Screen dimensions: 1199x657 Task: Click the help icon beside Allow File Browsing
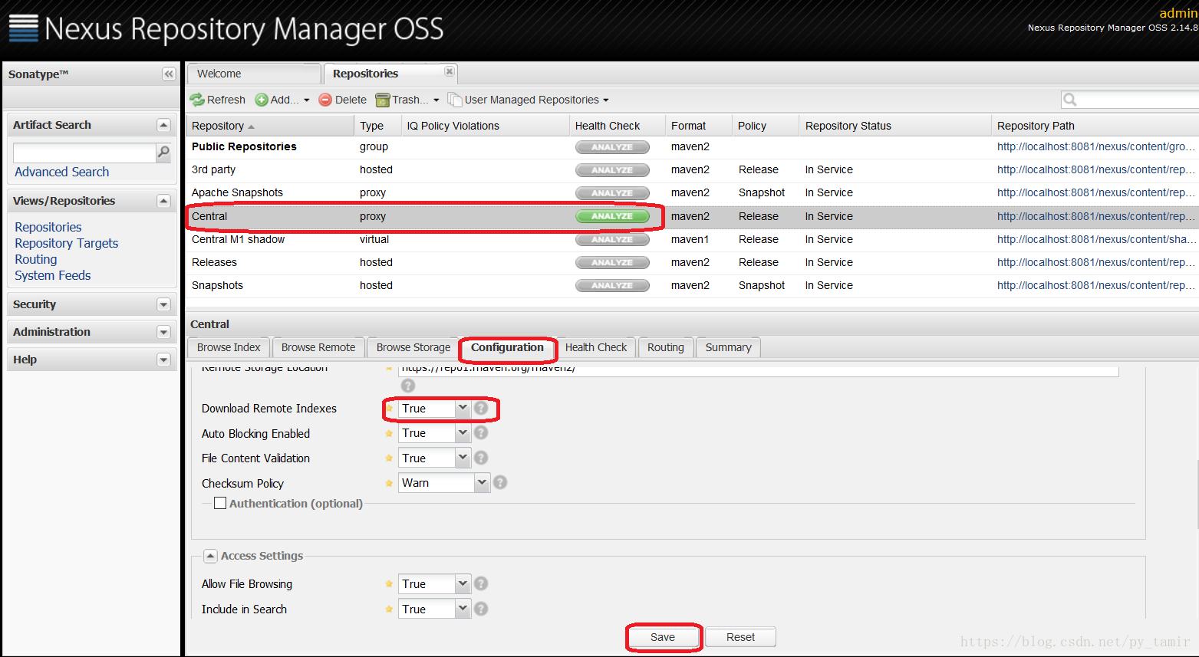pyautogui.click(x=481, y=583)
